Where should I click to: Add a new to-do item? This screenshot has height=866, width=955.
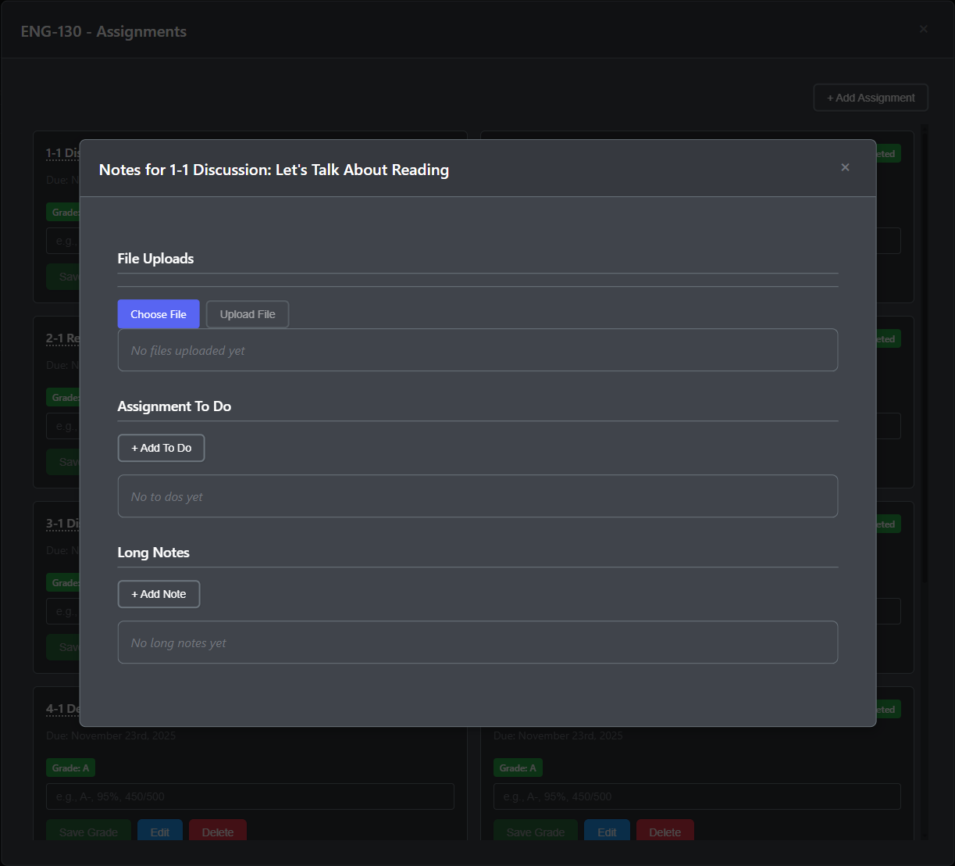point(161,448)
